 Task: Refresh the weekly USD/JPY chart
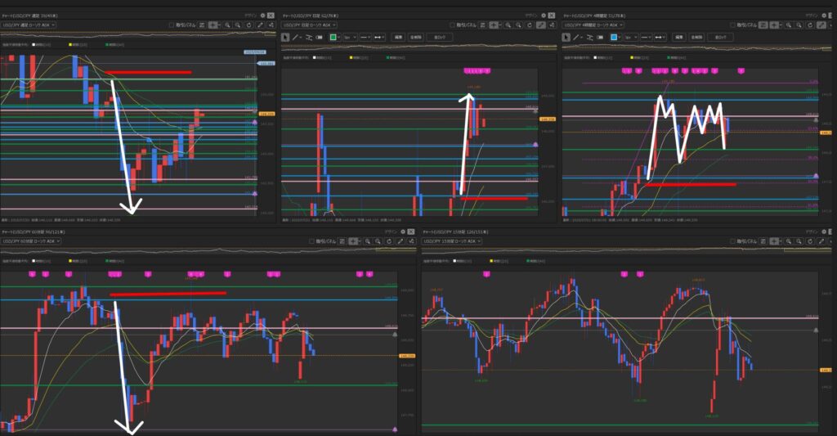click(x=248, y=25)
